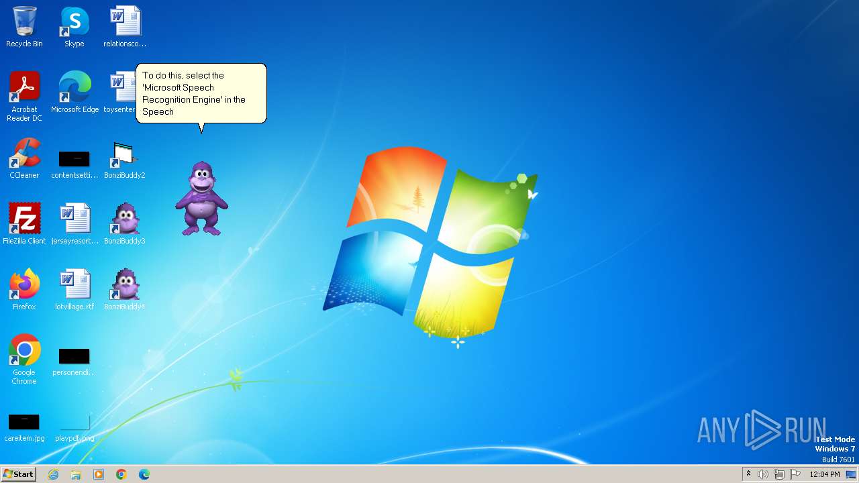The width and height of the screenshot is (859, 483).
Task: Open the network tray icon
Action: pos(779,474)
